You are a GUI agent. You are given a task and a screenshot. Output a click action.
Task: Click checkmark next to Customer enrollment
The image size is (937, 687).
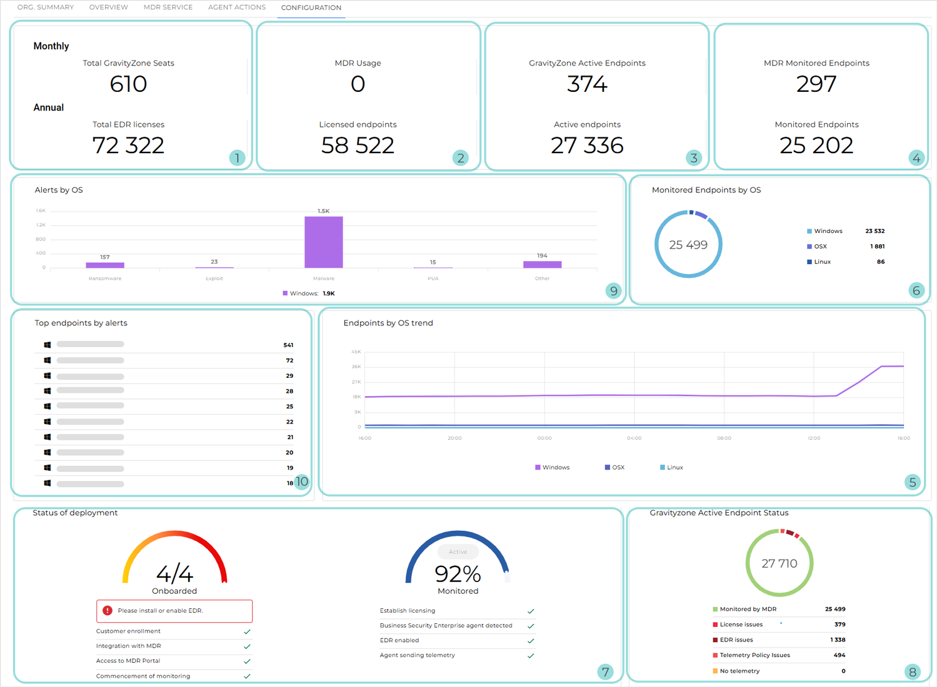(x=247, y=631)
